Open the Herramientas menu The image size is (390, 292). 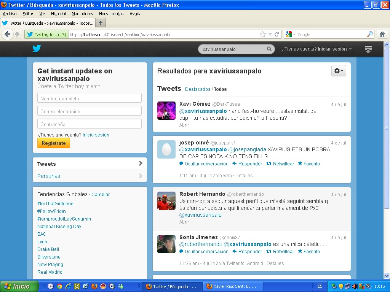point(111,14)
